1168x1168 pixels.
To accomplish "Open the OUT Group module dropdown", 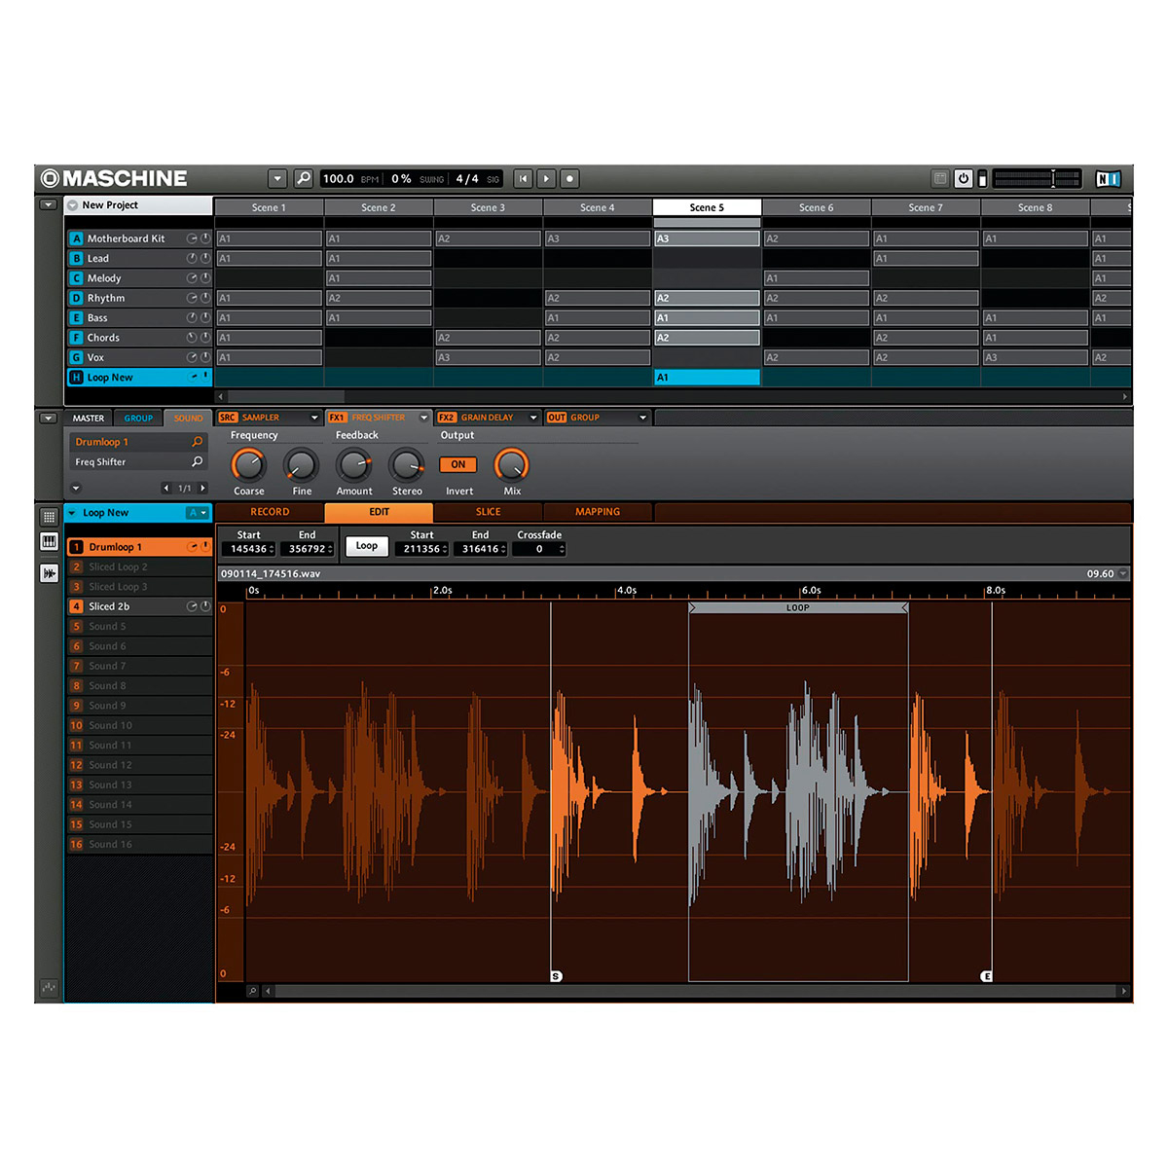I will 642,418.
